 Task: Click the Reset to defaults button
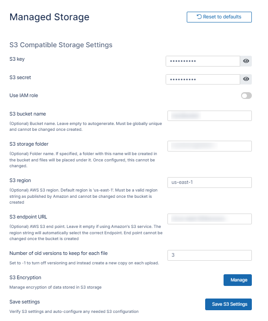[219, 17]
